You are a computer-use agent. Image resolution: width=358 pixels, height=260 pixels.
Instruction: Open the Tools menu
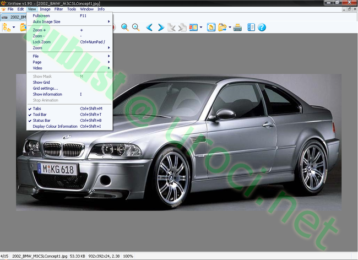point(72,9)
